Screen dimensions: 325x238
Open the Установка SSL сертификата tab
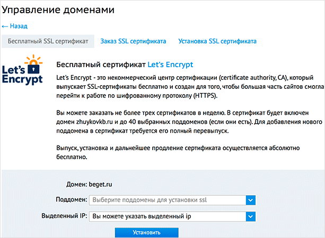point(217,41)
